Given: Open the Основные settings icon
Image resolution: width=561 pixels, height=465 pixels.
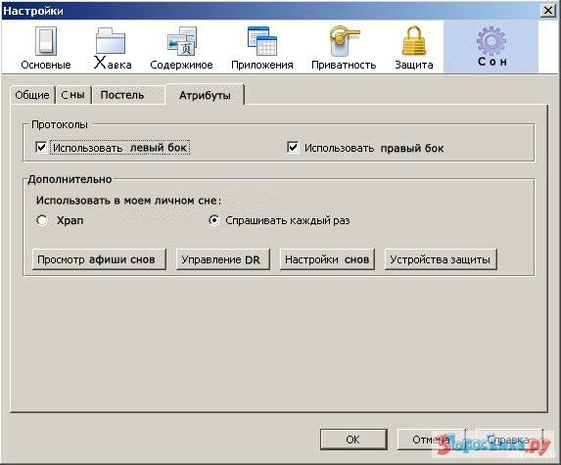Looking at the screenshot, I should pos(46,41).
